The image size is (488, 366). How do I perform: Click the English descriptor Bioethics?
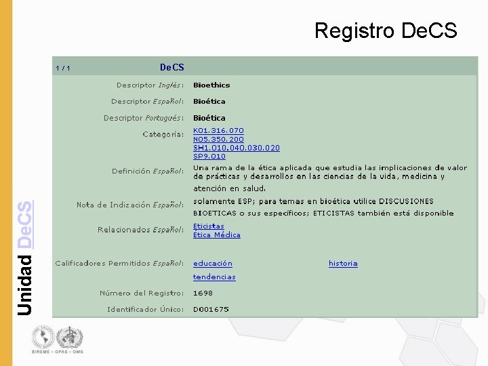coord(211,85)
